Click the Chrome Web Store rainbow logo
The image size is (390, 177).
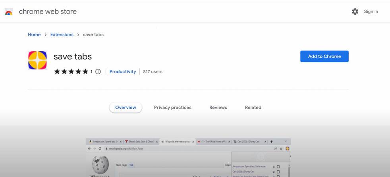(x=9, y=12)
